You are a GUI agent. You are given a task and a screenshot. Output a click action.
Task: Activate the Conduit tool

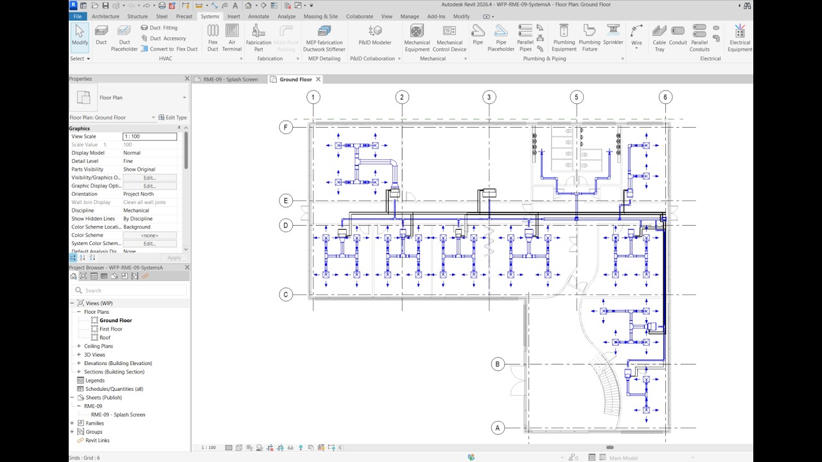click(678, 35)
